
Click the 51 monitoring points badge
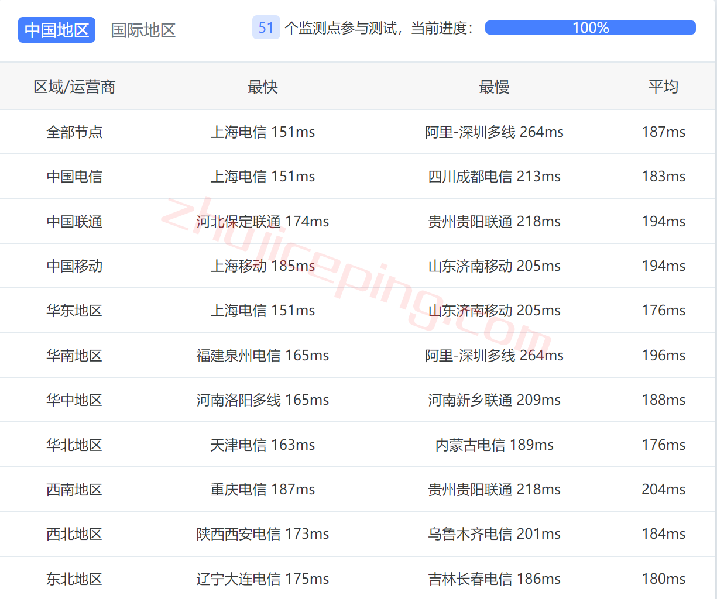coord(266,27)
